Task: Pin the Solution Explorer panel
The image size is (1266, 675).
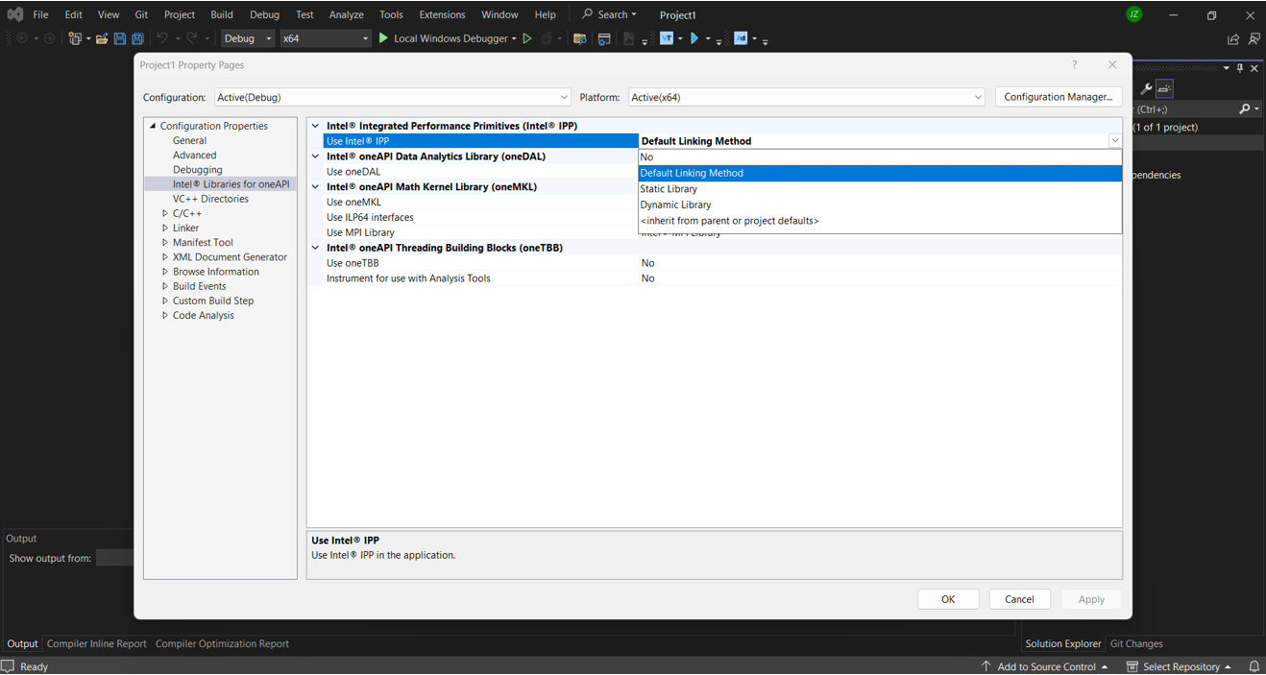Action: tap(1240, 68)
